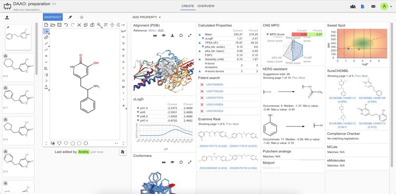Click the pin icon next to Snapshot

click(x=70, y=17)
